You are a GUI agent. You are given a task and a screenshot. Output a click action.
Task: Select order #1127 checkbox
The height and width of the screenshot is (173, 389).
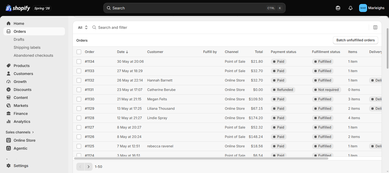click(x=79, y=127)
